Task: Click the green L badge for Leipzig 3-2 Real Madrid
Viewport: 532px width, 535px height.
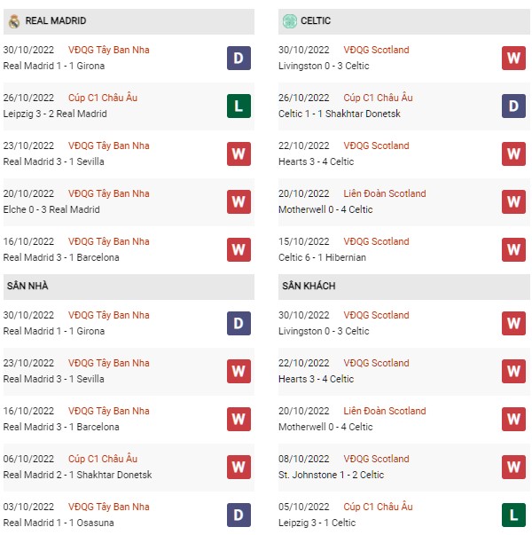Action: point(239,106)
